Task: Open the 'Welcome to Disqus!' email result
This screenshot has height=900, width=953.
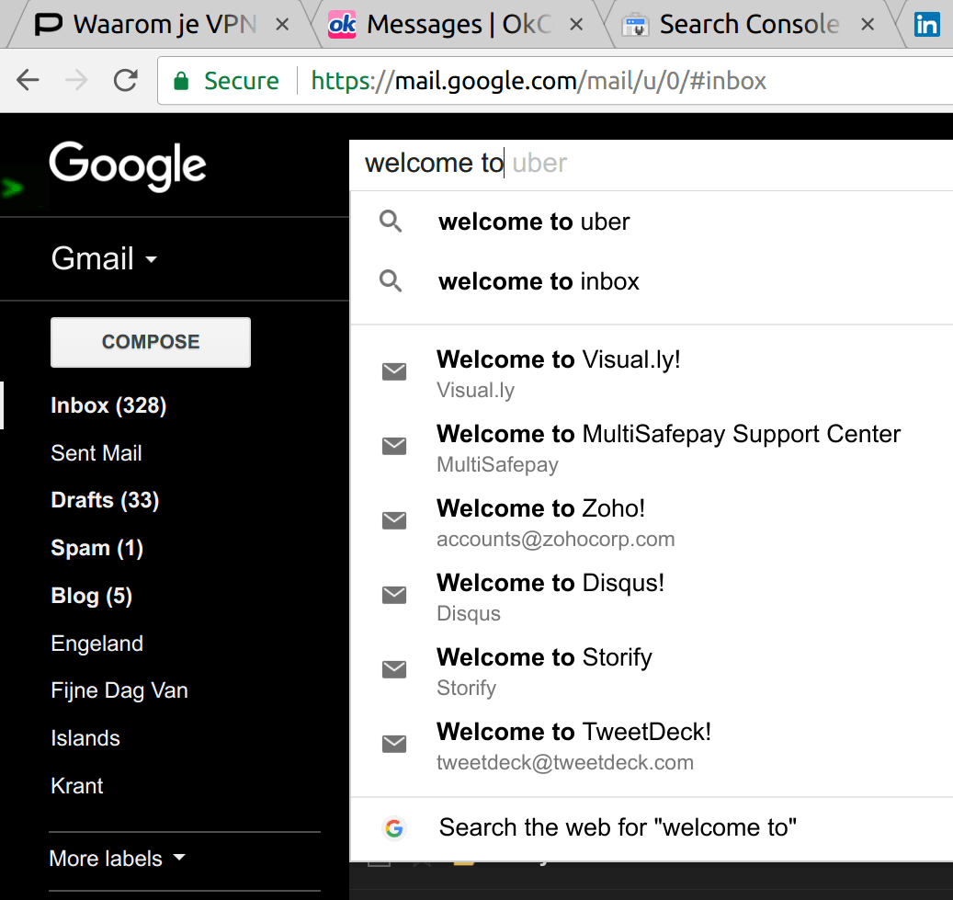Action: coord(652,597)
